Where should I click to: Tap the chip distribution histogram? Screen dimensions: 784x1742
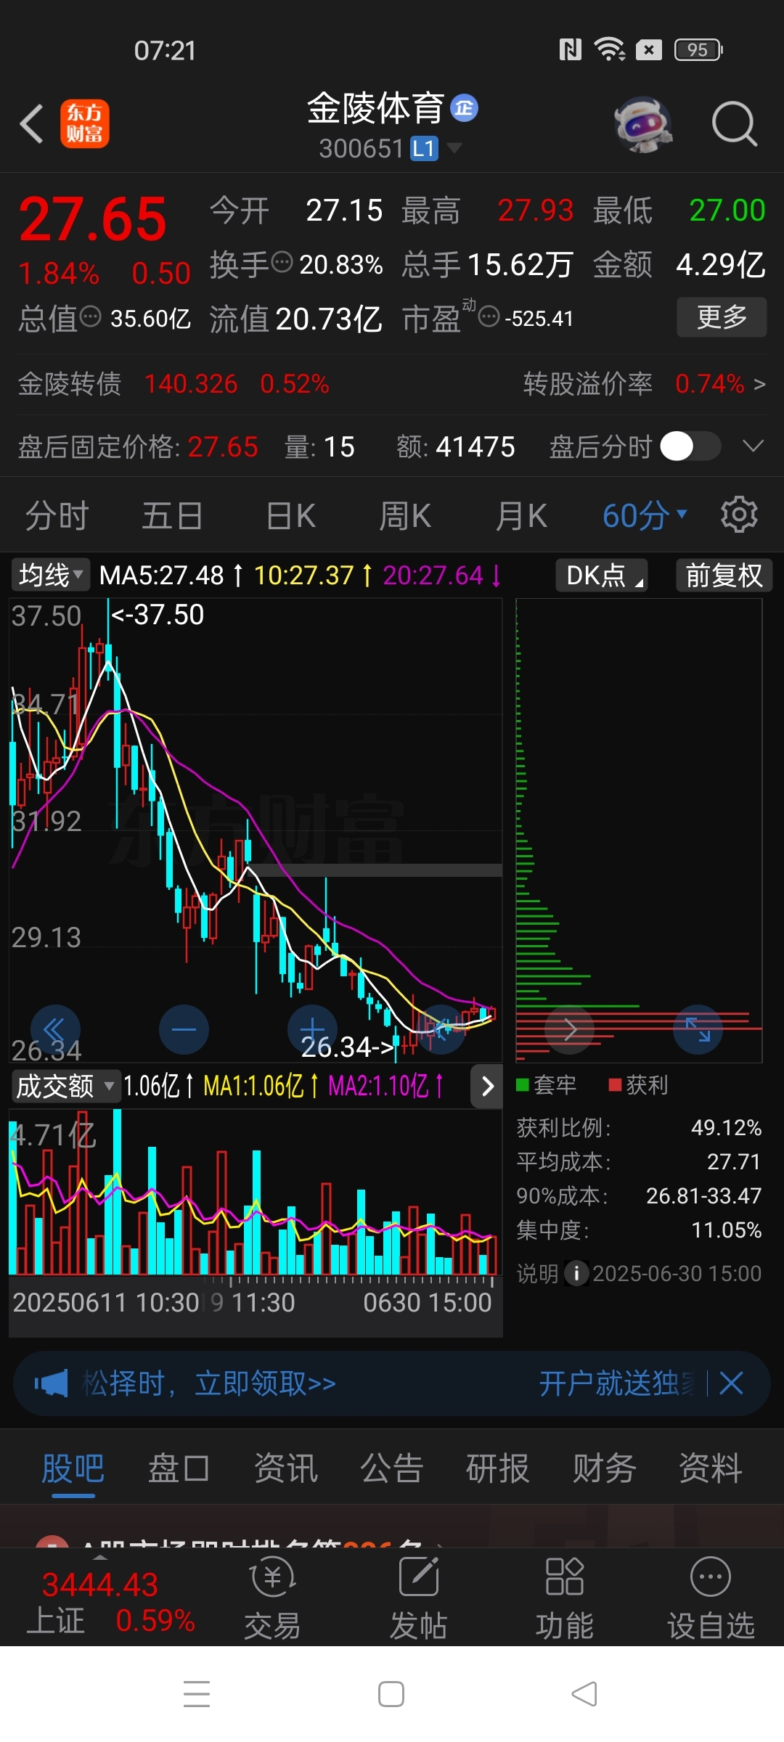(x=639, y=830)
